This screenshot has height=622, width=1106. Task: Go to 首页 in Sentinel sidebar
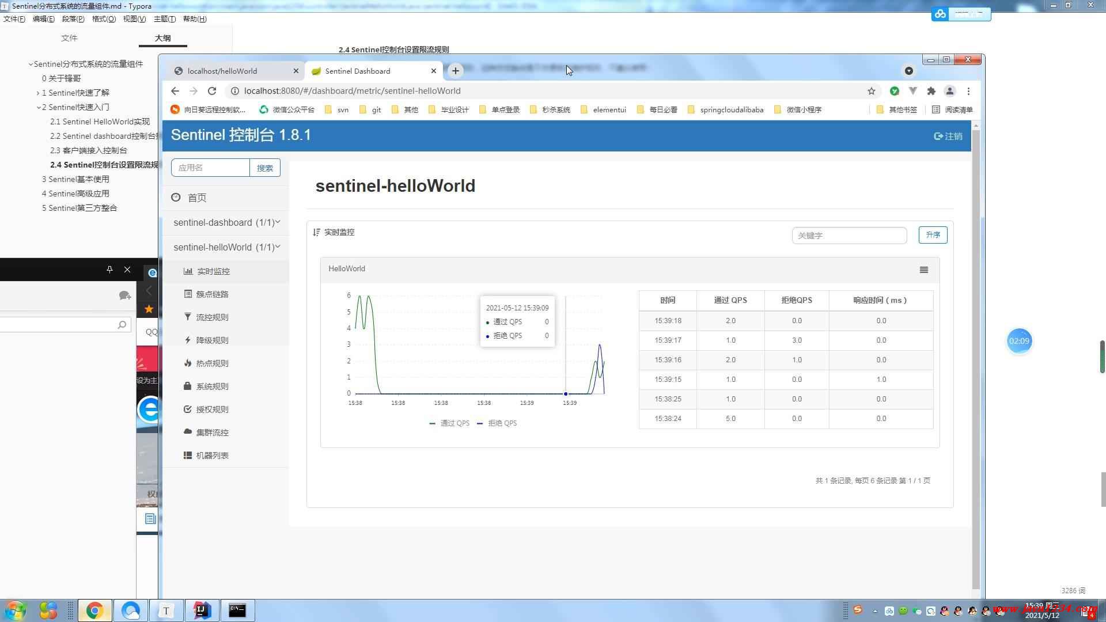point(226,198)
